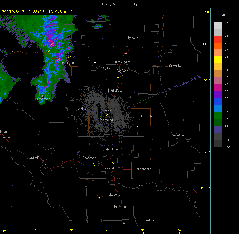This screenshot has height=234, width=239.
Task: Click the Limestone label
Action: click(42, 99)
